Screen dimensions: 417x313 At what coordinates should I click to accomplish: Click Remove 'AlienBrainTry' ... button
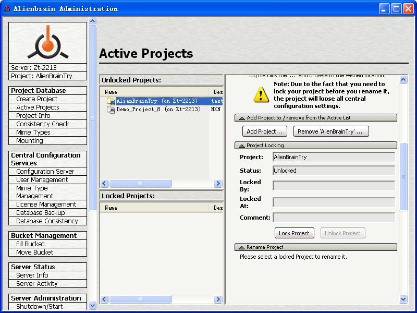tap(331, 131)
